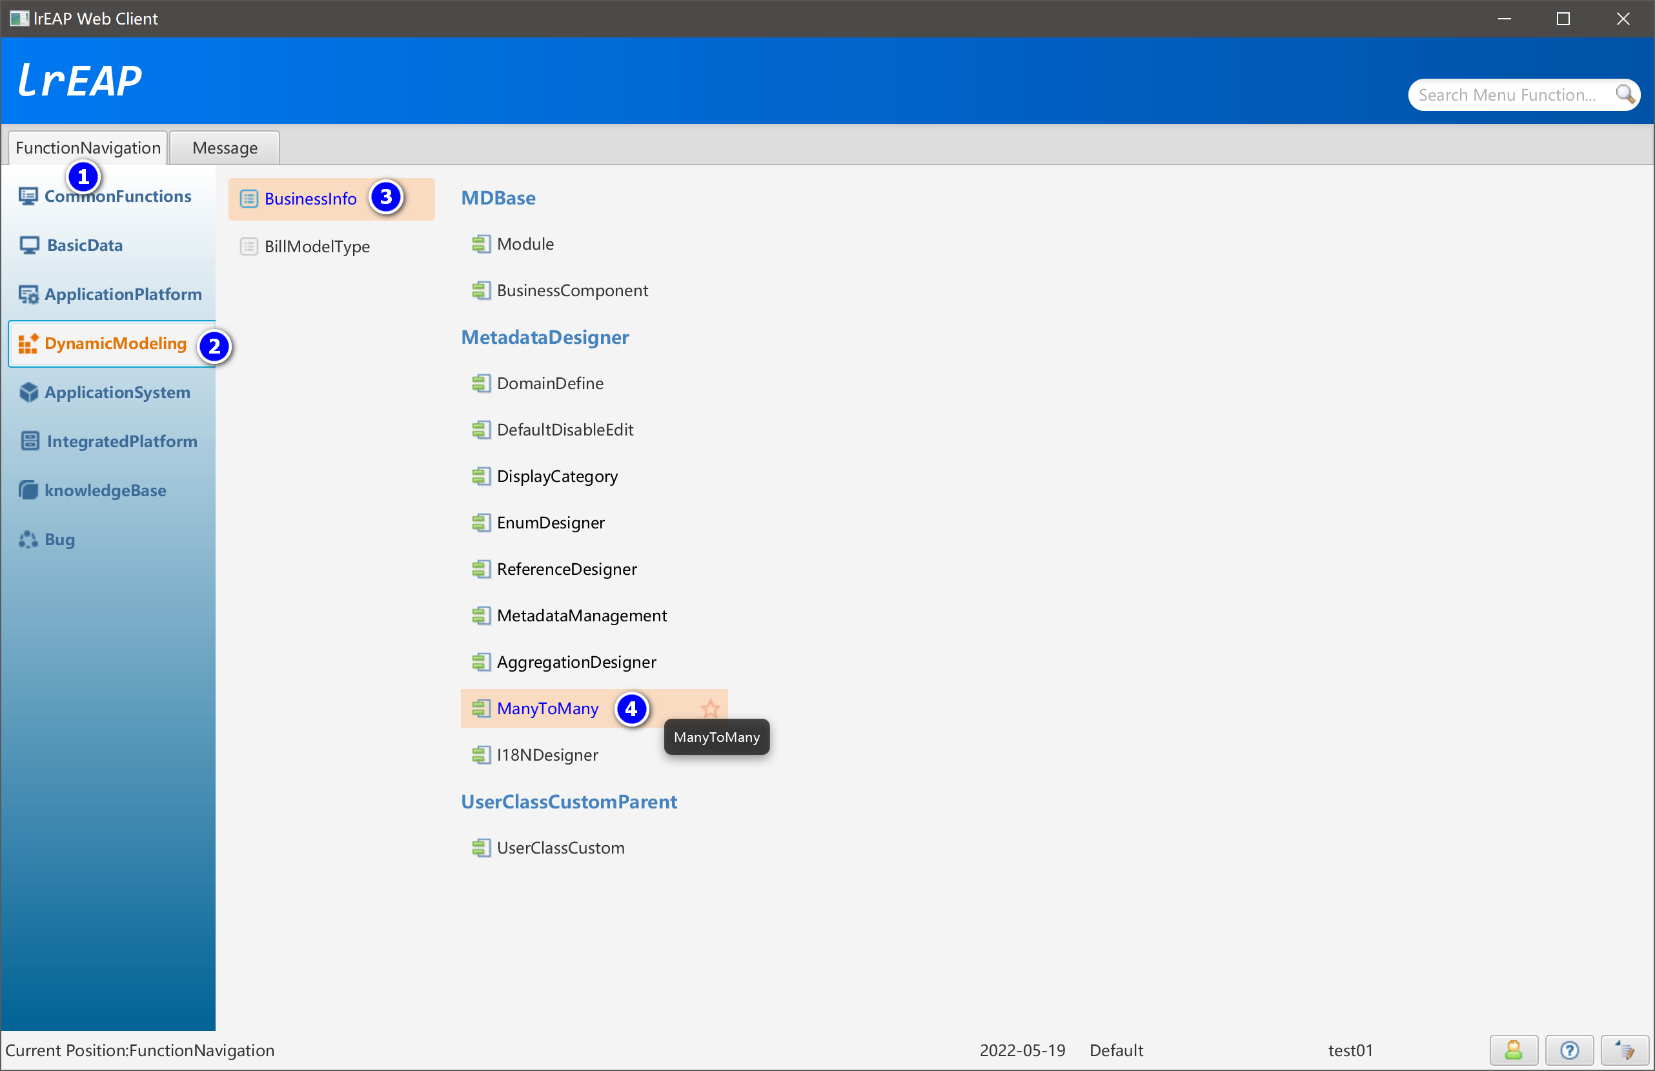Open the BusinessComponent function
This screenshot has height=1071, width=1655.
coord(573,290)
